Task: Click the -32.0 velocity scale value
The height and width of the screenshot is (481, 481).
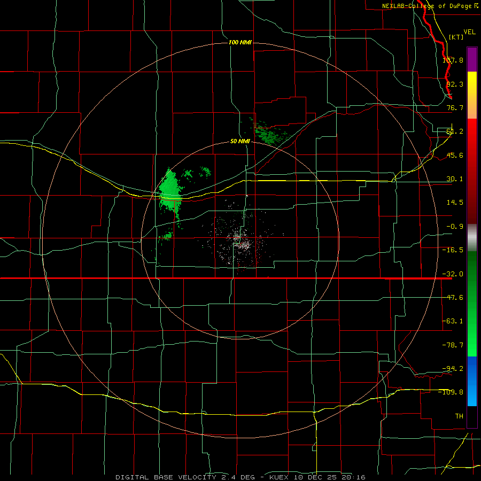Action: 453,274
